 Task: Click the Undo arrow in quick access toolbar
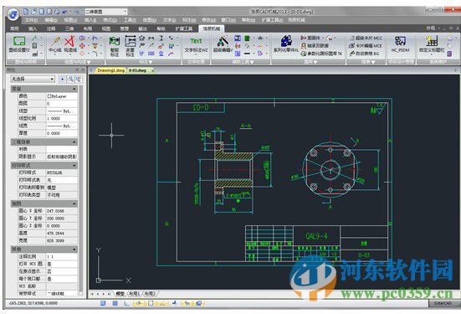65,12
